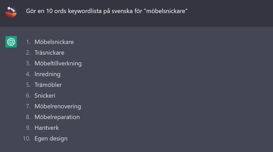Click the list number 5 marker
Image resolution: width=273 pixels, height=152 pixels.
[x=28, y=85]
